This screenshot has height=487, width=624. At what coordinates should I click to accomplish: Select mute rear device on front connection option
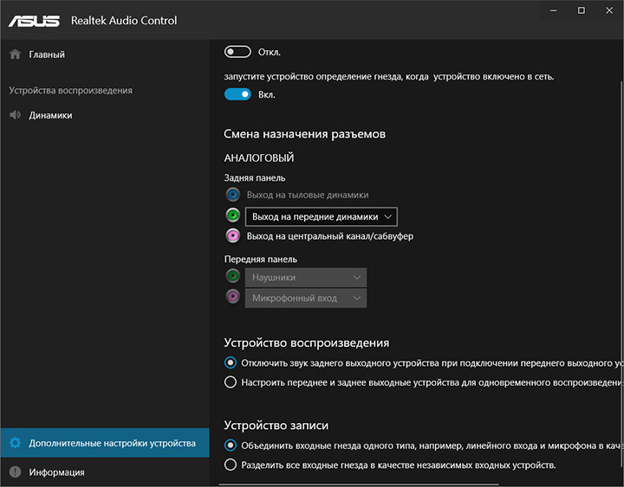(x=231, y=362)
